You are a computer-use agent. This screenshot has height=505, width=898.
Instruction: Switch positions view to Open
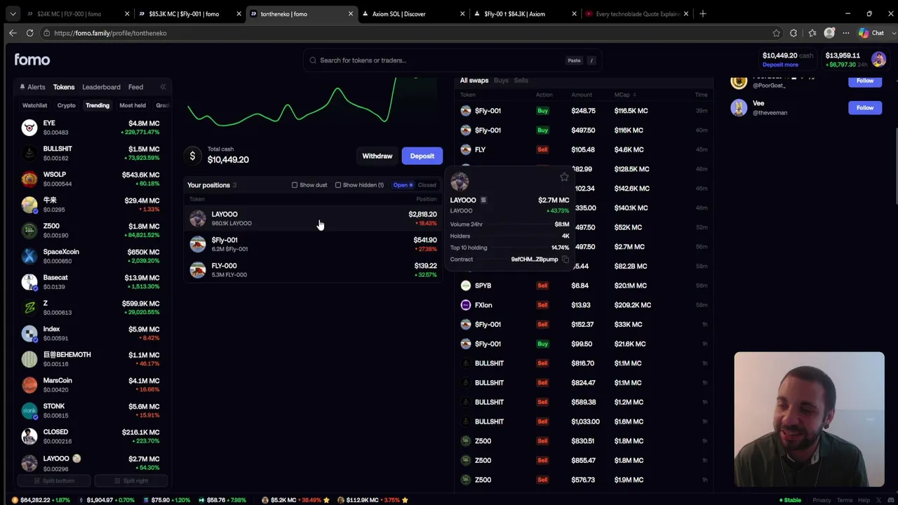click(403, 185)
